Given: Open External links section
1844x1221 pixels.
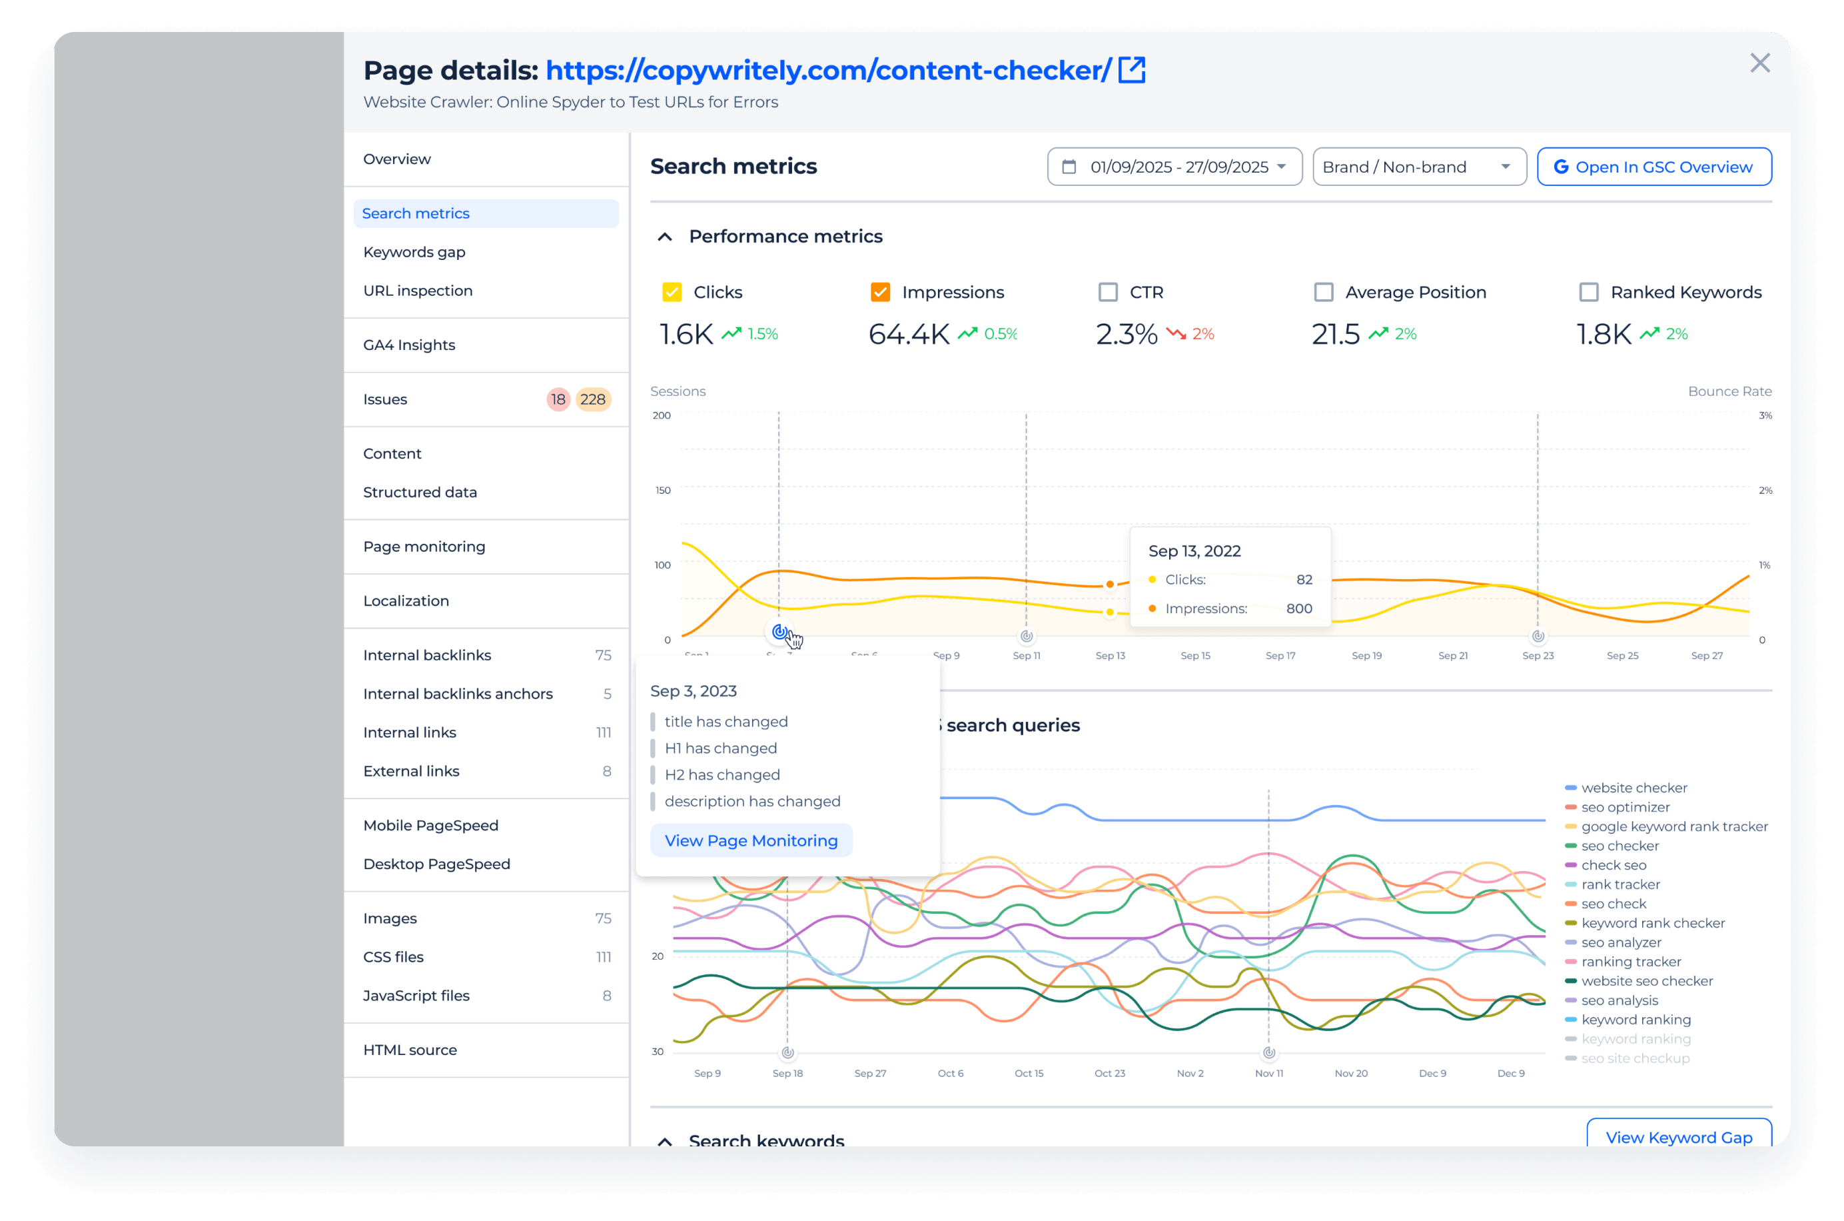Looking at the screenshot, I should 486,771.
